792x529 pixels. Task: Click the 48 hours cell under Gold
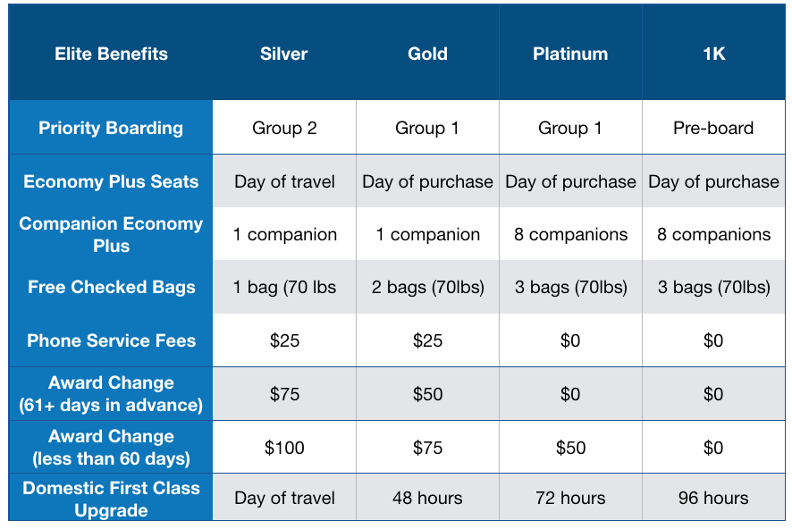pyautogui.click(x=427, y=499)
